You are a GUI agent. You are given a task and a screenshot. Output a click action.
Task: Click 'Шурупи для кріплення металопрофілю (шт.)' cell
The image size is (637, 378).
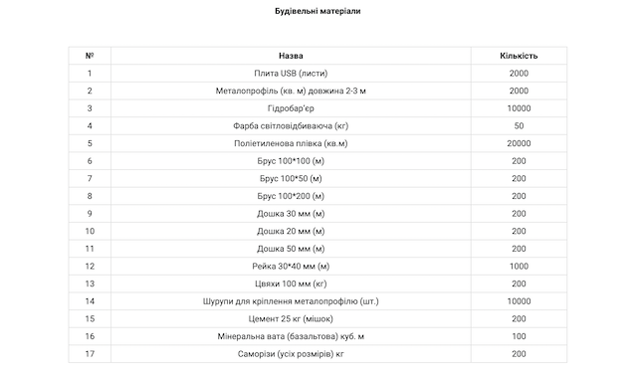(291, 301)
